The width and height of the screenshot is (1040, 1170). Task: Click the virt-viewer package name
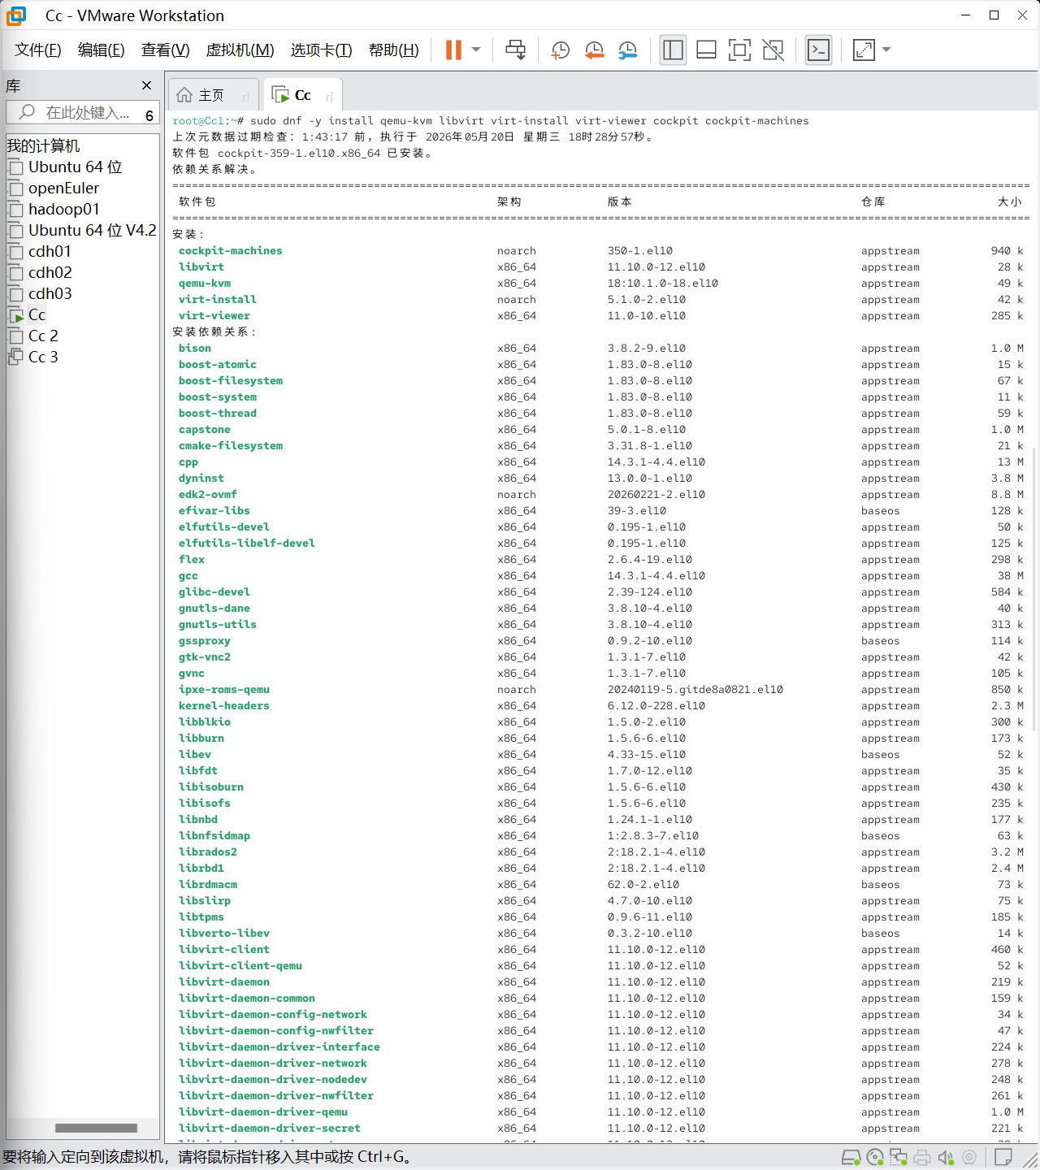[x=214, y=316]
